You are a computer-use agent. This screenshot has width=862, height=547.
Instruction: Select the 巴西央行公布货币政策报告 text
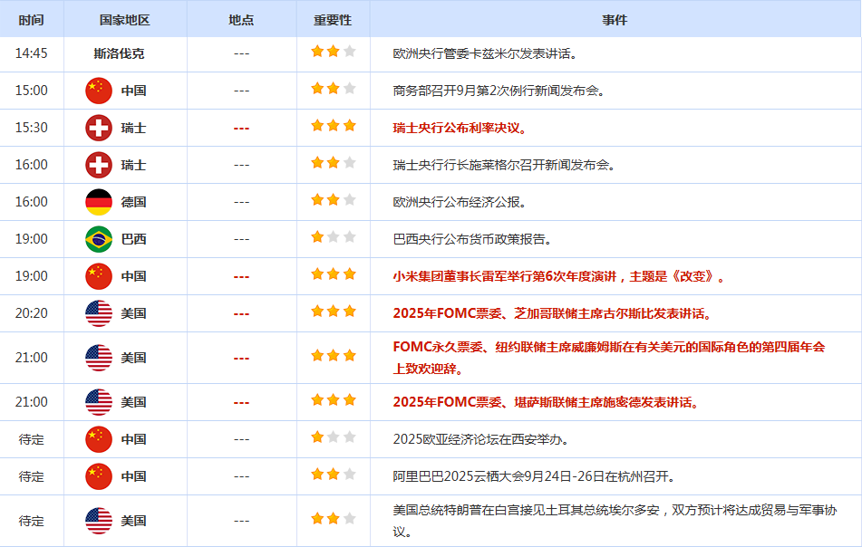473,239
